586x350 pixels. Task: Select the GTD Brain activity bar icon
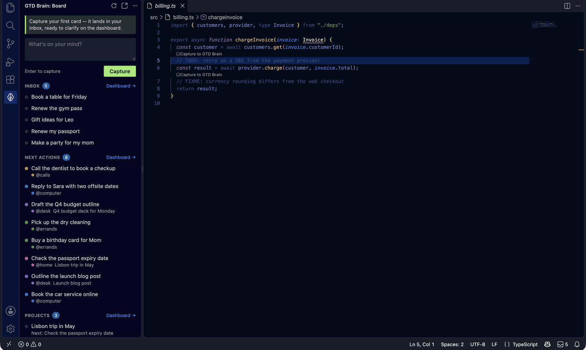coord(10,97)
